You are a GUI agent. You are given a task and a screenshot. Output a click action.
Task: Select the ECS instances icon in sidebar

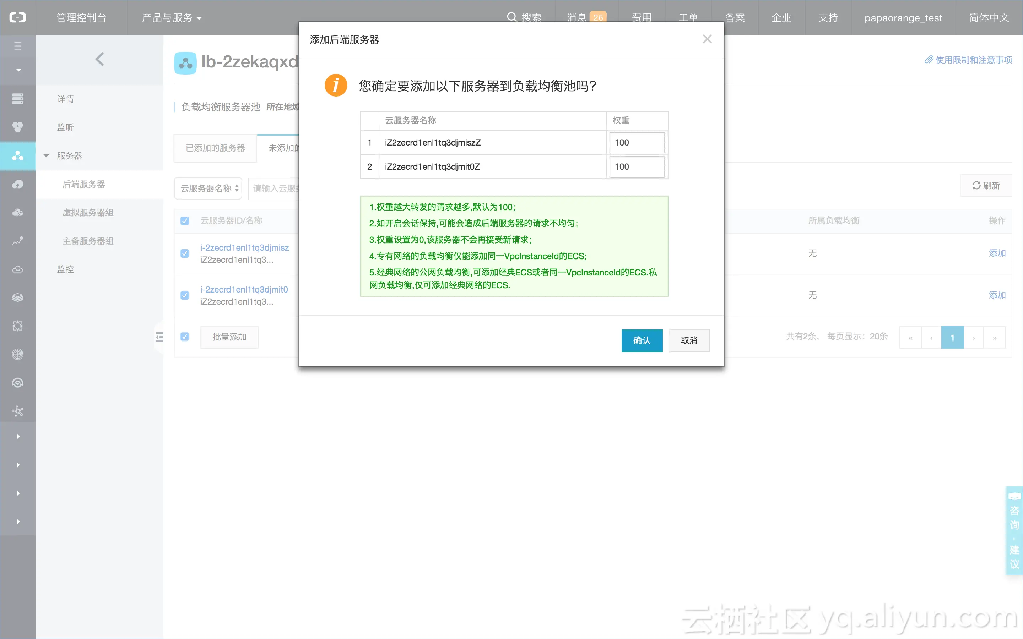(x=18, y=98)
